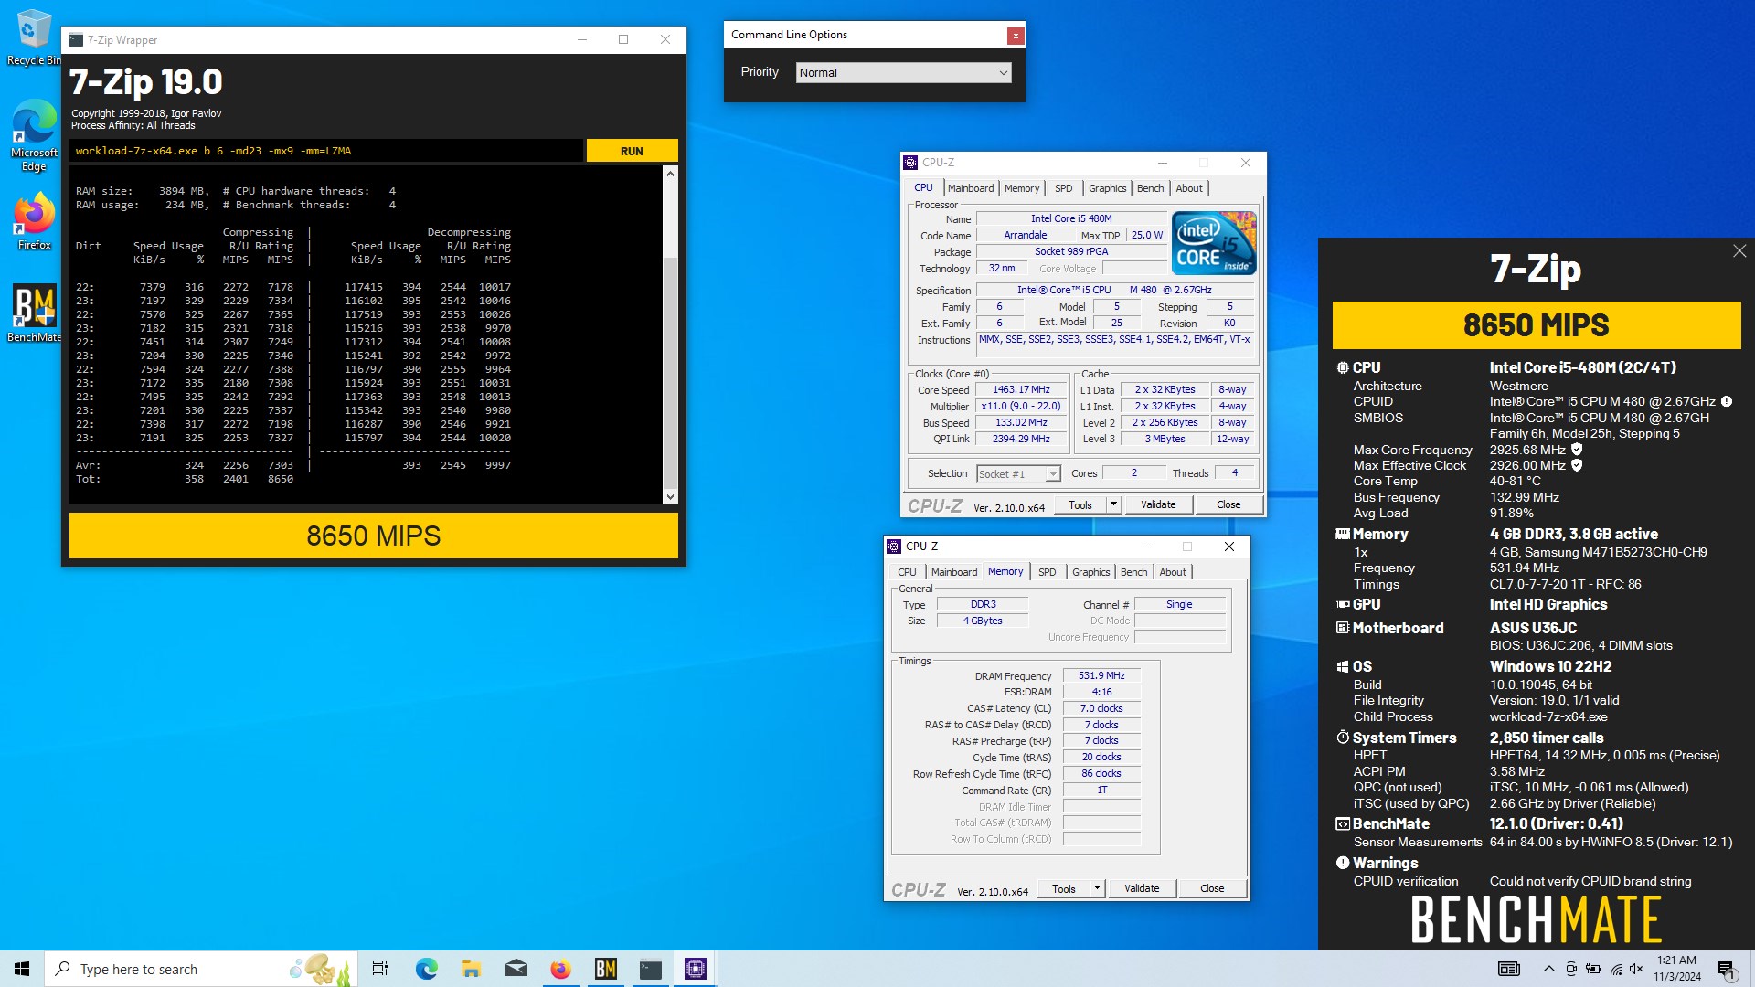Viewport: 1755px width, 987px height.
Task: Click the 7-Zip console scroll down arrow
Action: click(670, 497)
